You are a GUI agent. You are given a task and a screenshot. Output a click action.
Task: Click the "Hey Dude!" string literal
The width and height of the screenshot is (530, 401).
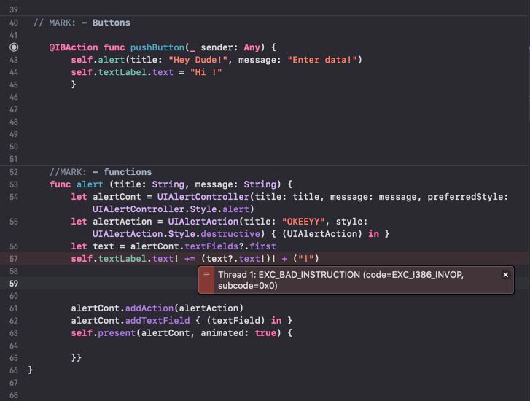point(198,61)
